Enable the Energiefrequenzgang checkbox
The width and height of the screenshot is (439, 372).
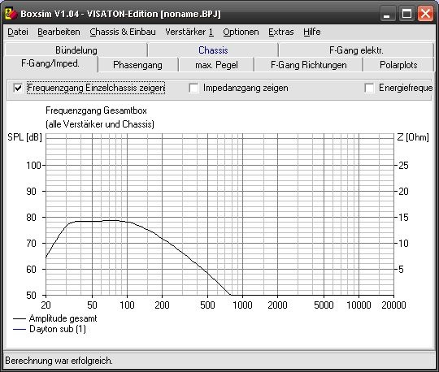[369, 88]
